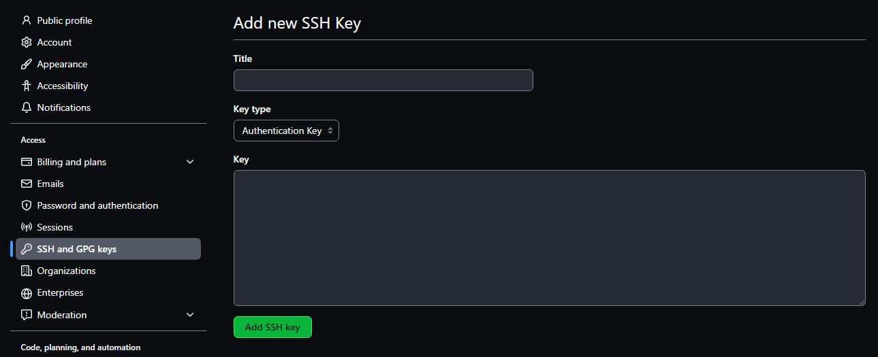The width and height of the screenshot is (878, 357).
Task: Click the Enterprises globe icon
Action: [27, 293]
